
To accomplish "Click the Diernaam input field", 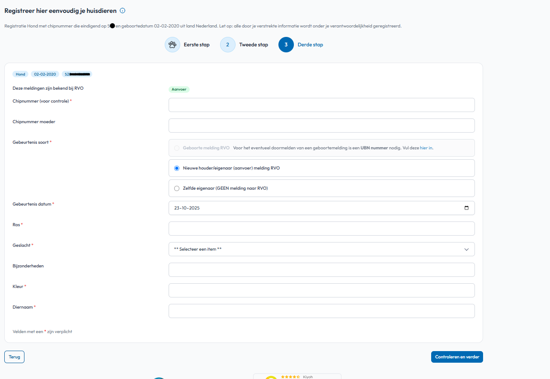I will coord(321,311).
